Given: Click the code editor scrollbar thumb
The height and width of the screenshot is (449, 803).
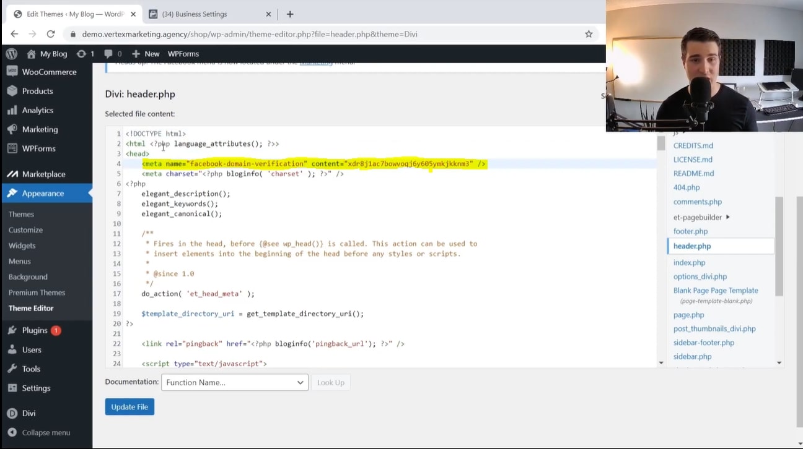Looking at the screenshot, I should [661, 143].
